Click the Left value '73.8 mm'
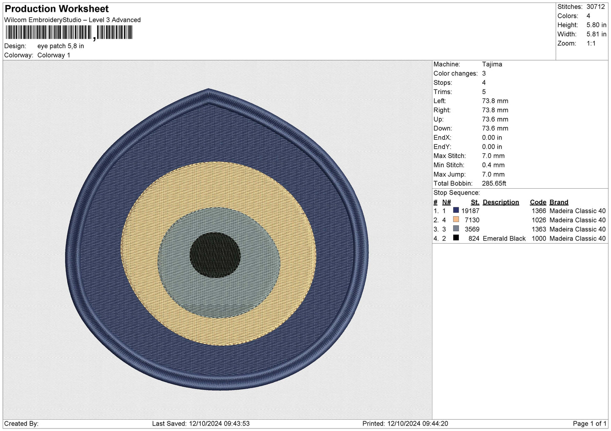This screenshot has width=611, height=431. (495, 101)
